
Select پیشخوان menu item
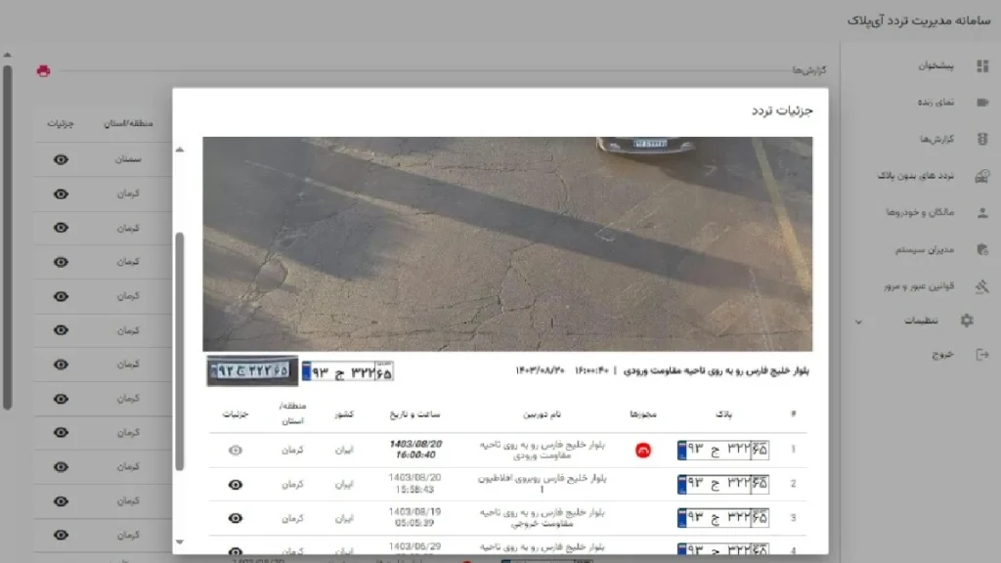coord(936,65)
